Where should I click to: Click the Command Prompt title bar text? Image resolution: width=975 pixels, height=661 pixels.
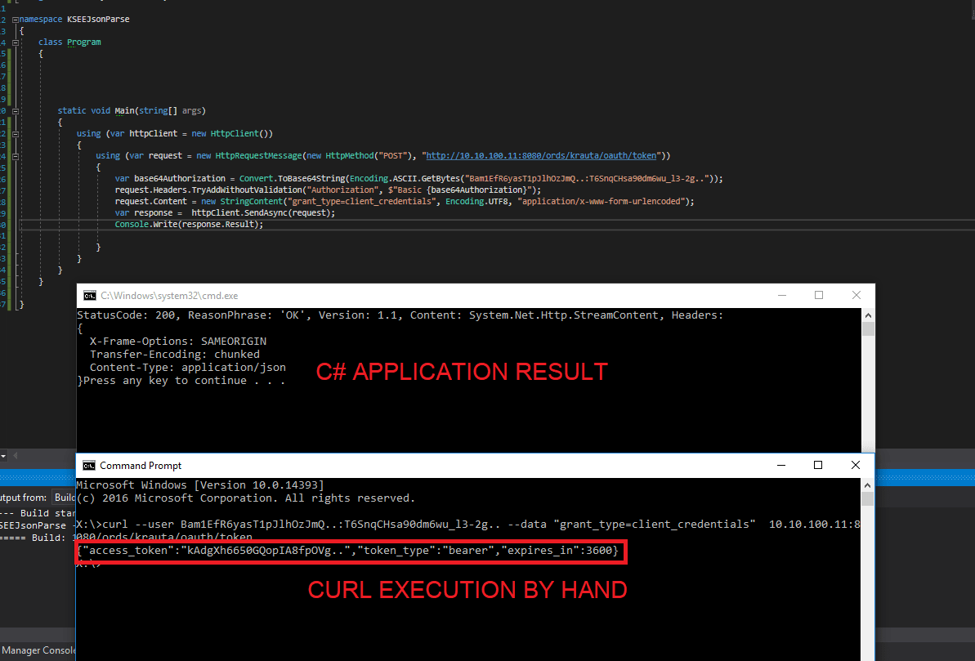pyautogui.click(x=141, y=466)
